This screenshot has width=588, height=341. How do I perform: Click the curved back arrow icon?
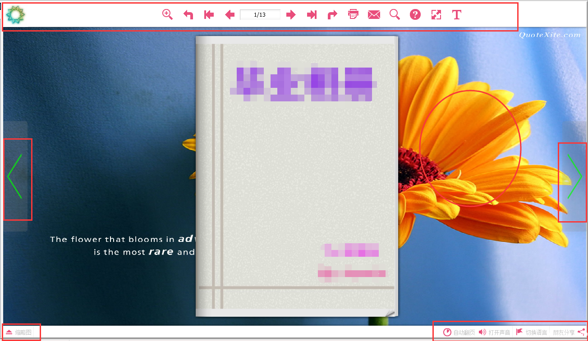tap(188, 15)
